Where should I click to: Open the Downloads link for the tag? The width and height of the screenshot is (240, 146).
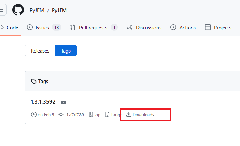(140, 114)
